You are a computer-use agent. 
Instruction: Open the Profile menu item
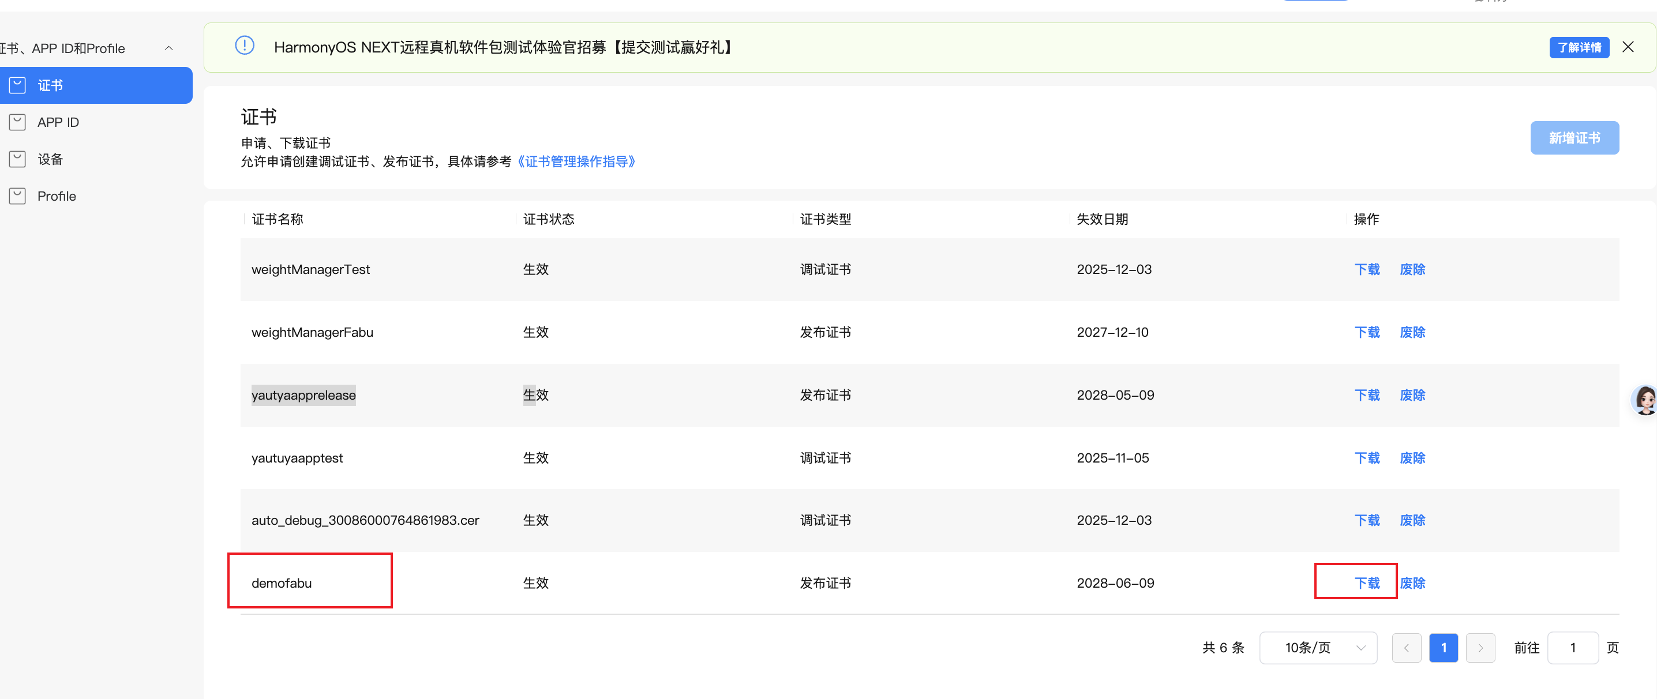pos(57,196)
